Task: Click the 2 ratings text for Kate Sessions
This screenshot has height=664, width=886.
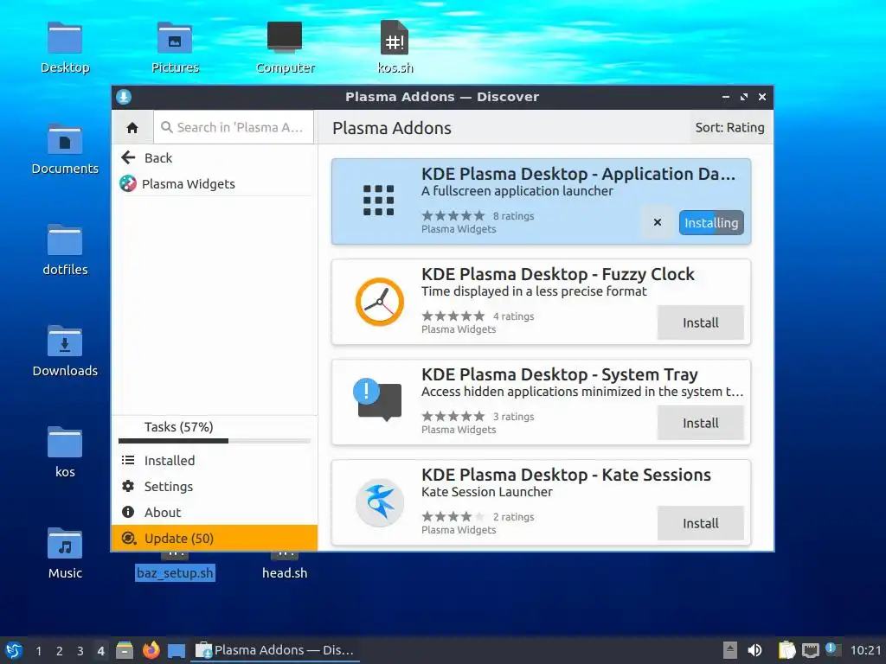Action: (514, 517)
